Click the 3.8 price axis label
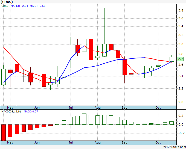 click(181, 11)
